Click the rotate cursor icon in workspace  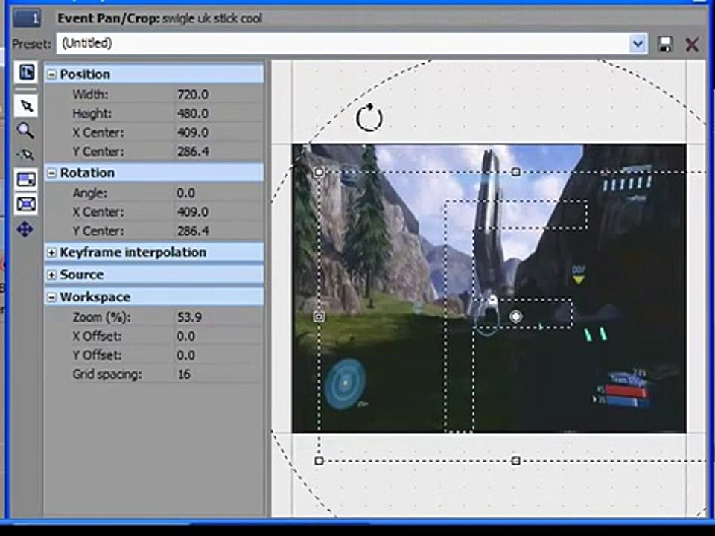(369, 118)
